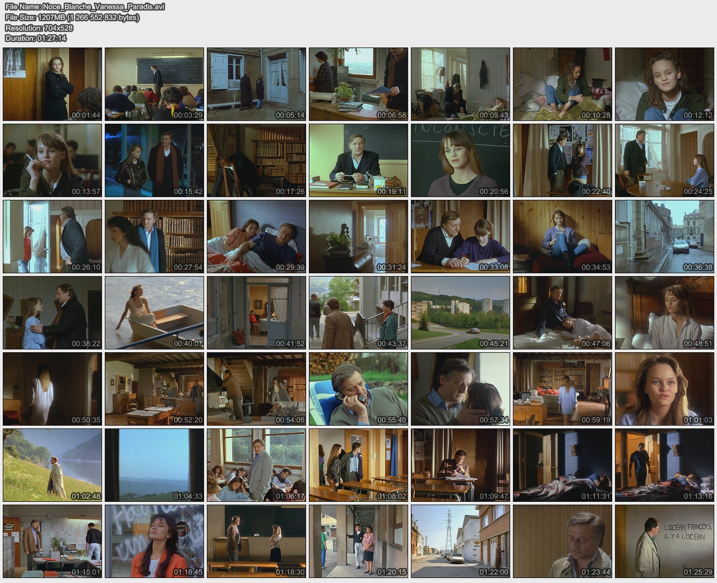This screenshot has height=583, width=717.
Task: Click the phone call thumbnail at 00:55:49
Action: pos(358,389)
